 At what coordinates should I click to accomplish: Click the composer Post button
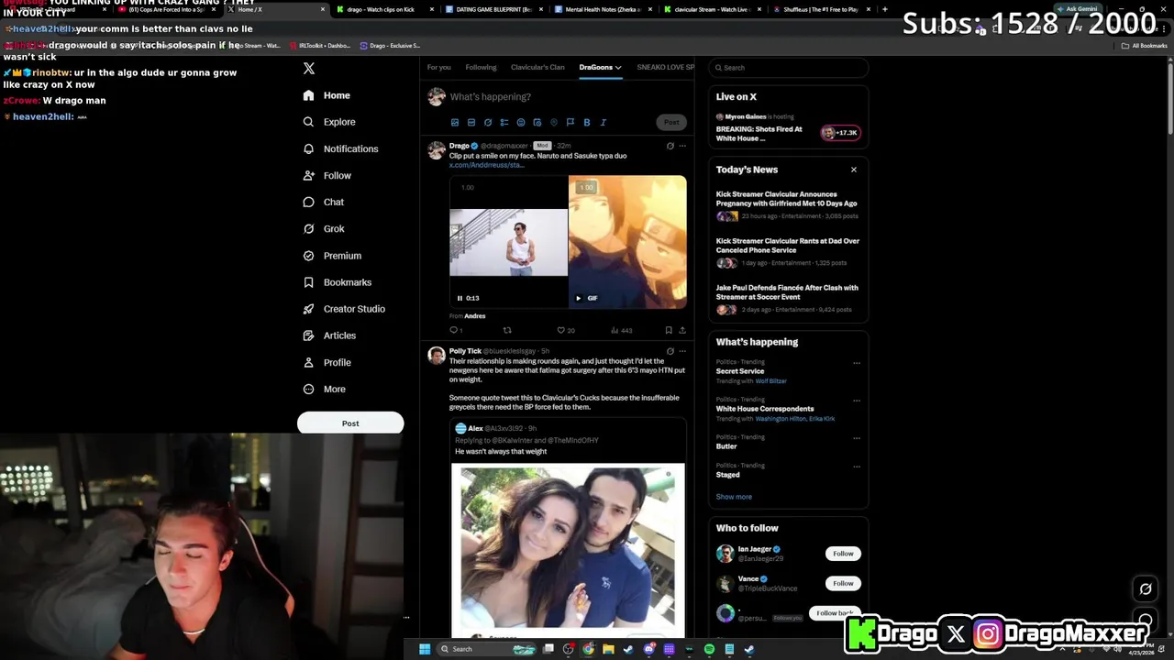(671, 122)
